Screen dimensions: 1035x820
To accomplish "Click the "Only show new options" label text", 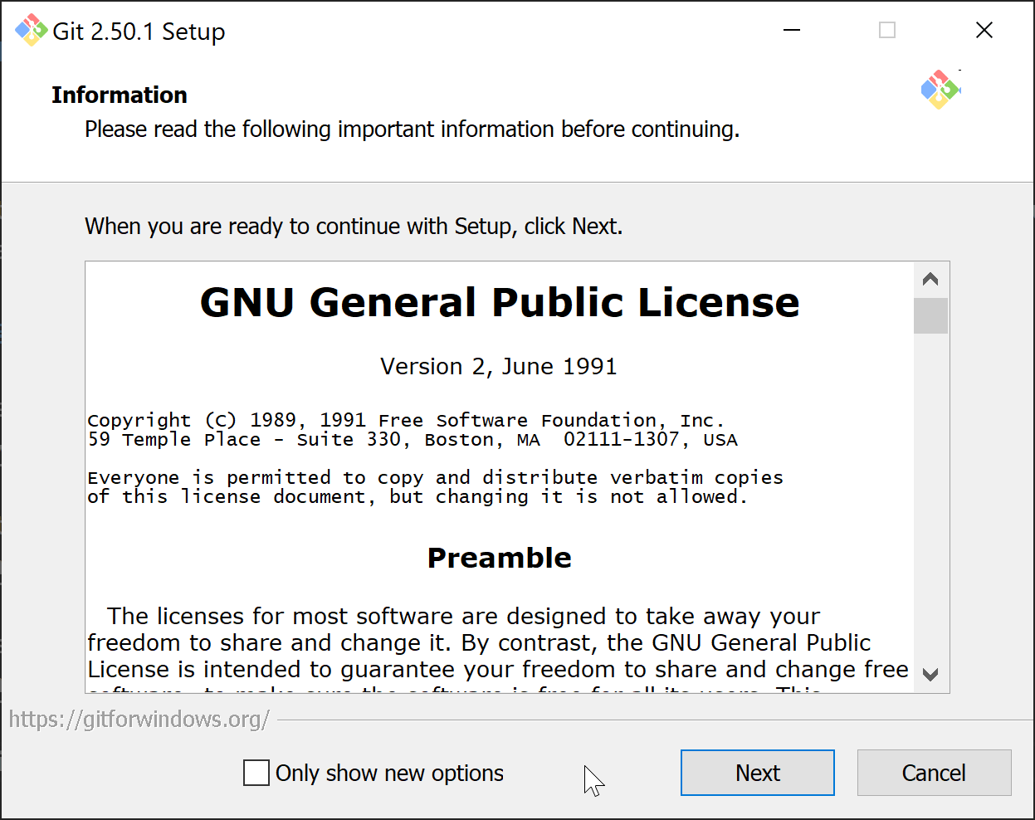I will [389, 774].
